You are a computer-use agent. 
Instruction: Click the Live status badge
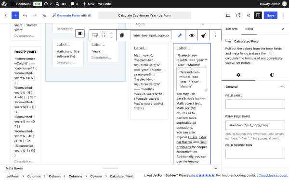click(38, 4)
